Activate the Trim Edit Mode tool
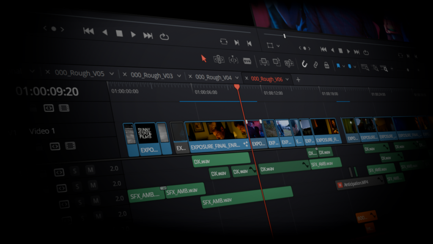This screenshot has height=244, width=433. pyautogui.click(x=219, y=59)
